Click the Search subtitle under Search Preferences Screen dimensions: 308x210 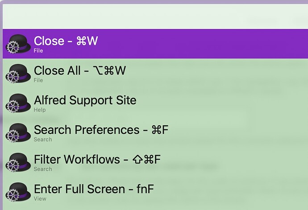43,140
